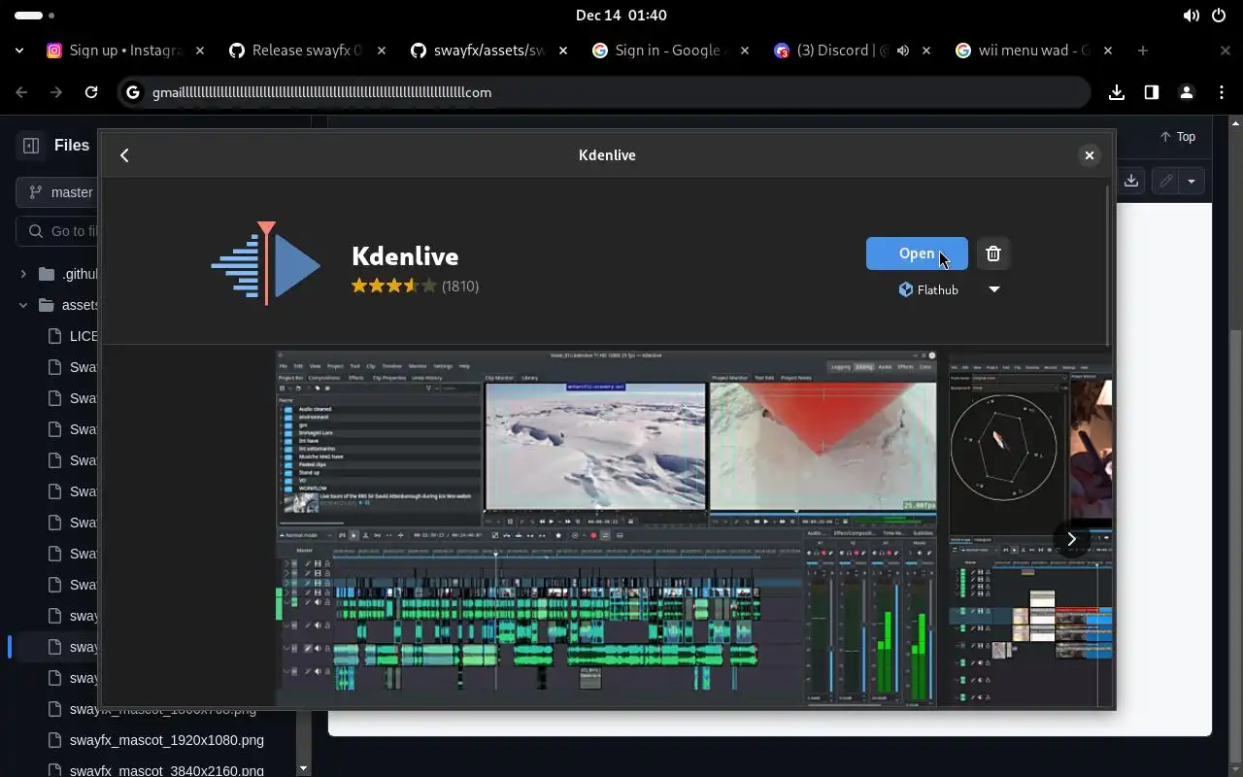
Task: Click the Kdenlive dialog header title
Action: click(x=607, y=155)
